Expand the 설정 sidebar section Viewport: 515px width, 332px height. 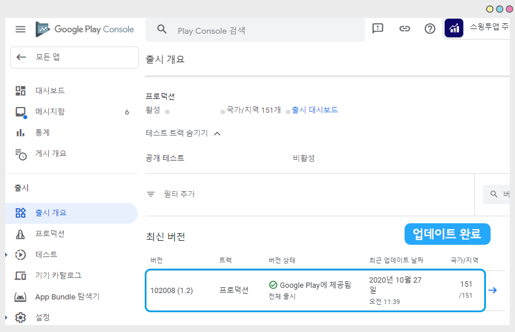[7, 317]
